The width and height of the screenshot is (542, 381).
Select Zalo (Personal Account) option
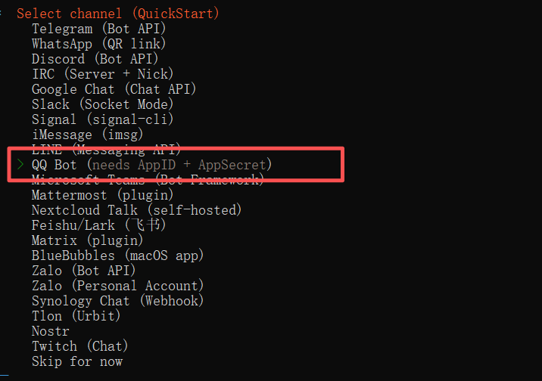pos(117,286)
